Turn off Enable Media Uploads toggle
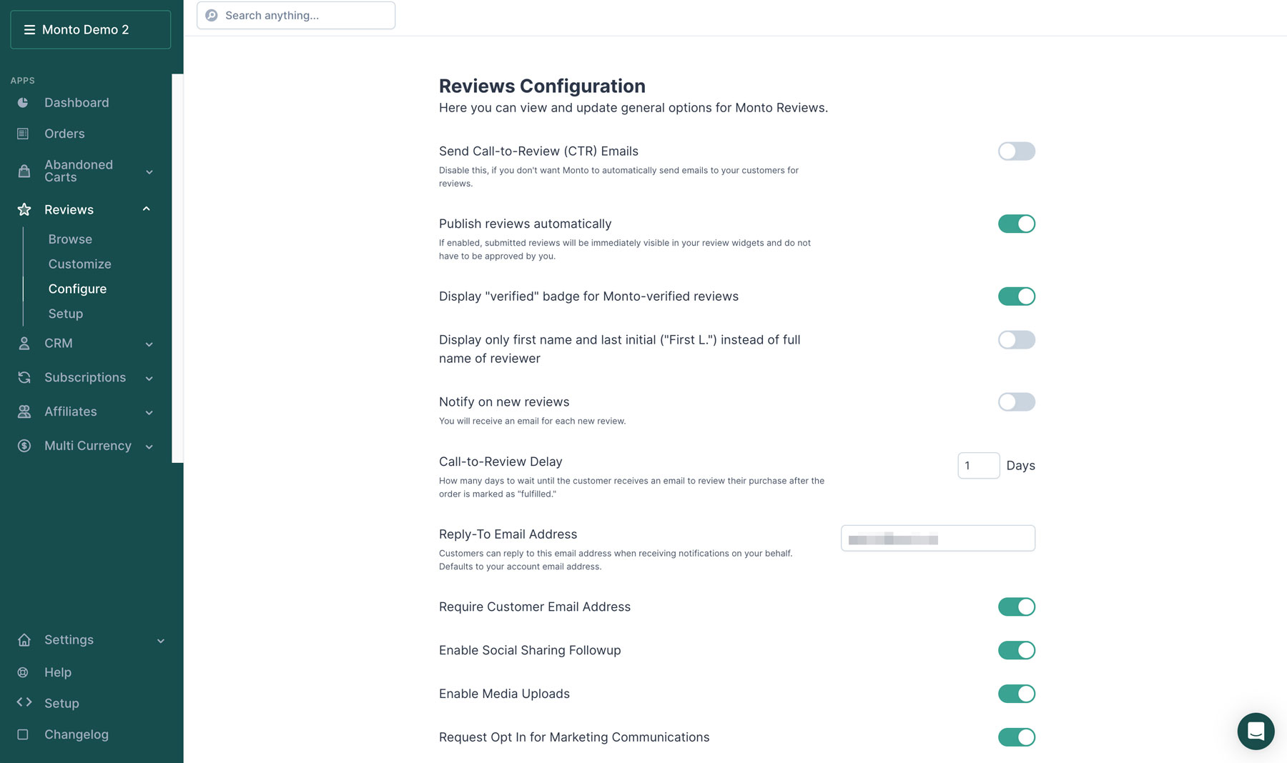The width and height of the screenshot is (1287, 763). pos(1016,694)
